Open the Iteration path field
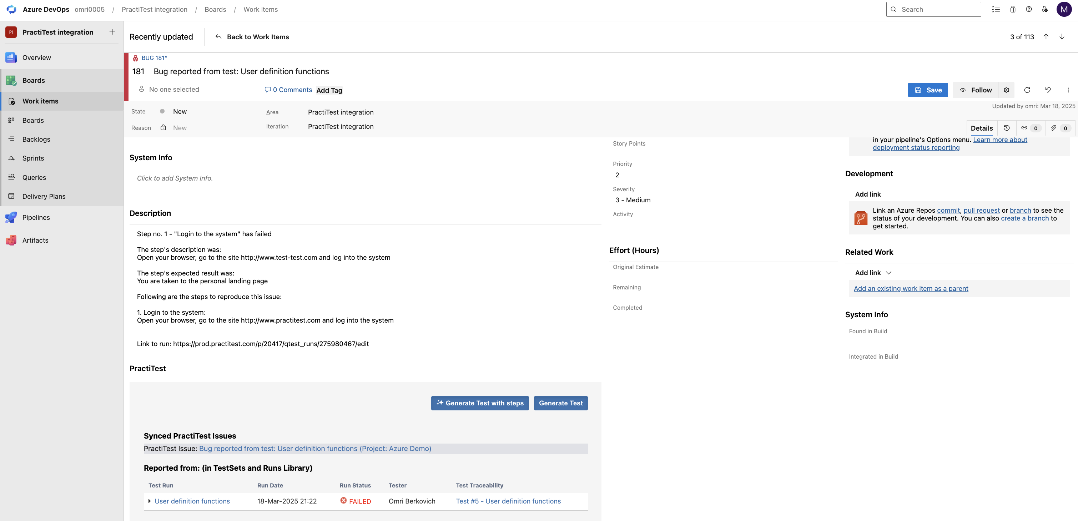The height and width of the screenshot is (521, 1078). 341,126
